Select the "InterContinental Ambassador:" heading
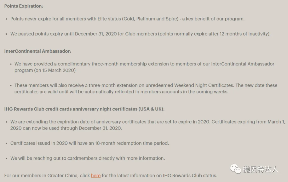Viewport: 288px width, 182px height. pyautogui.click(x=38, y=51)
